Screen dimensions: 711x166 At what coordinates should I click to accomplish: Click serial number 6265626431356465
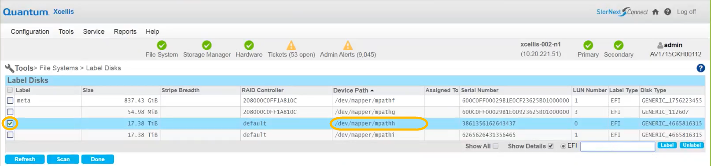coord(489,135)
